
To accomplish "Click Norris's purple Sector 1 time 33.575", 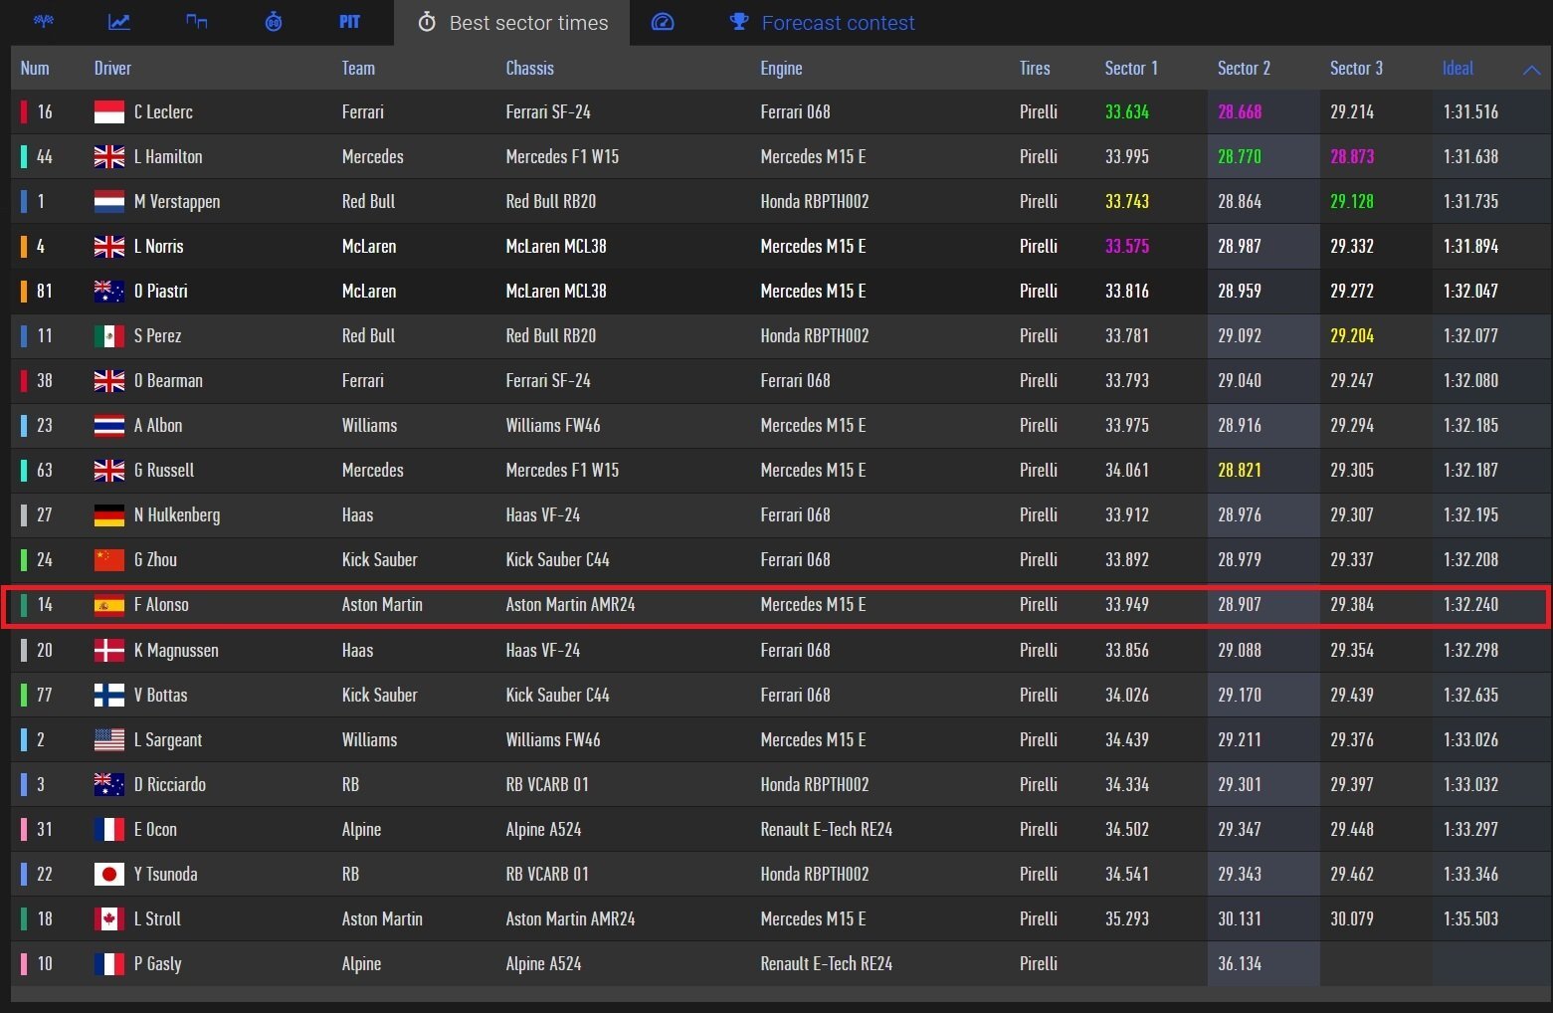I will (x=1127, y=246).
